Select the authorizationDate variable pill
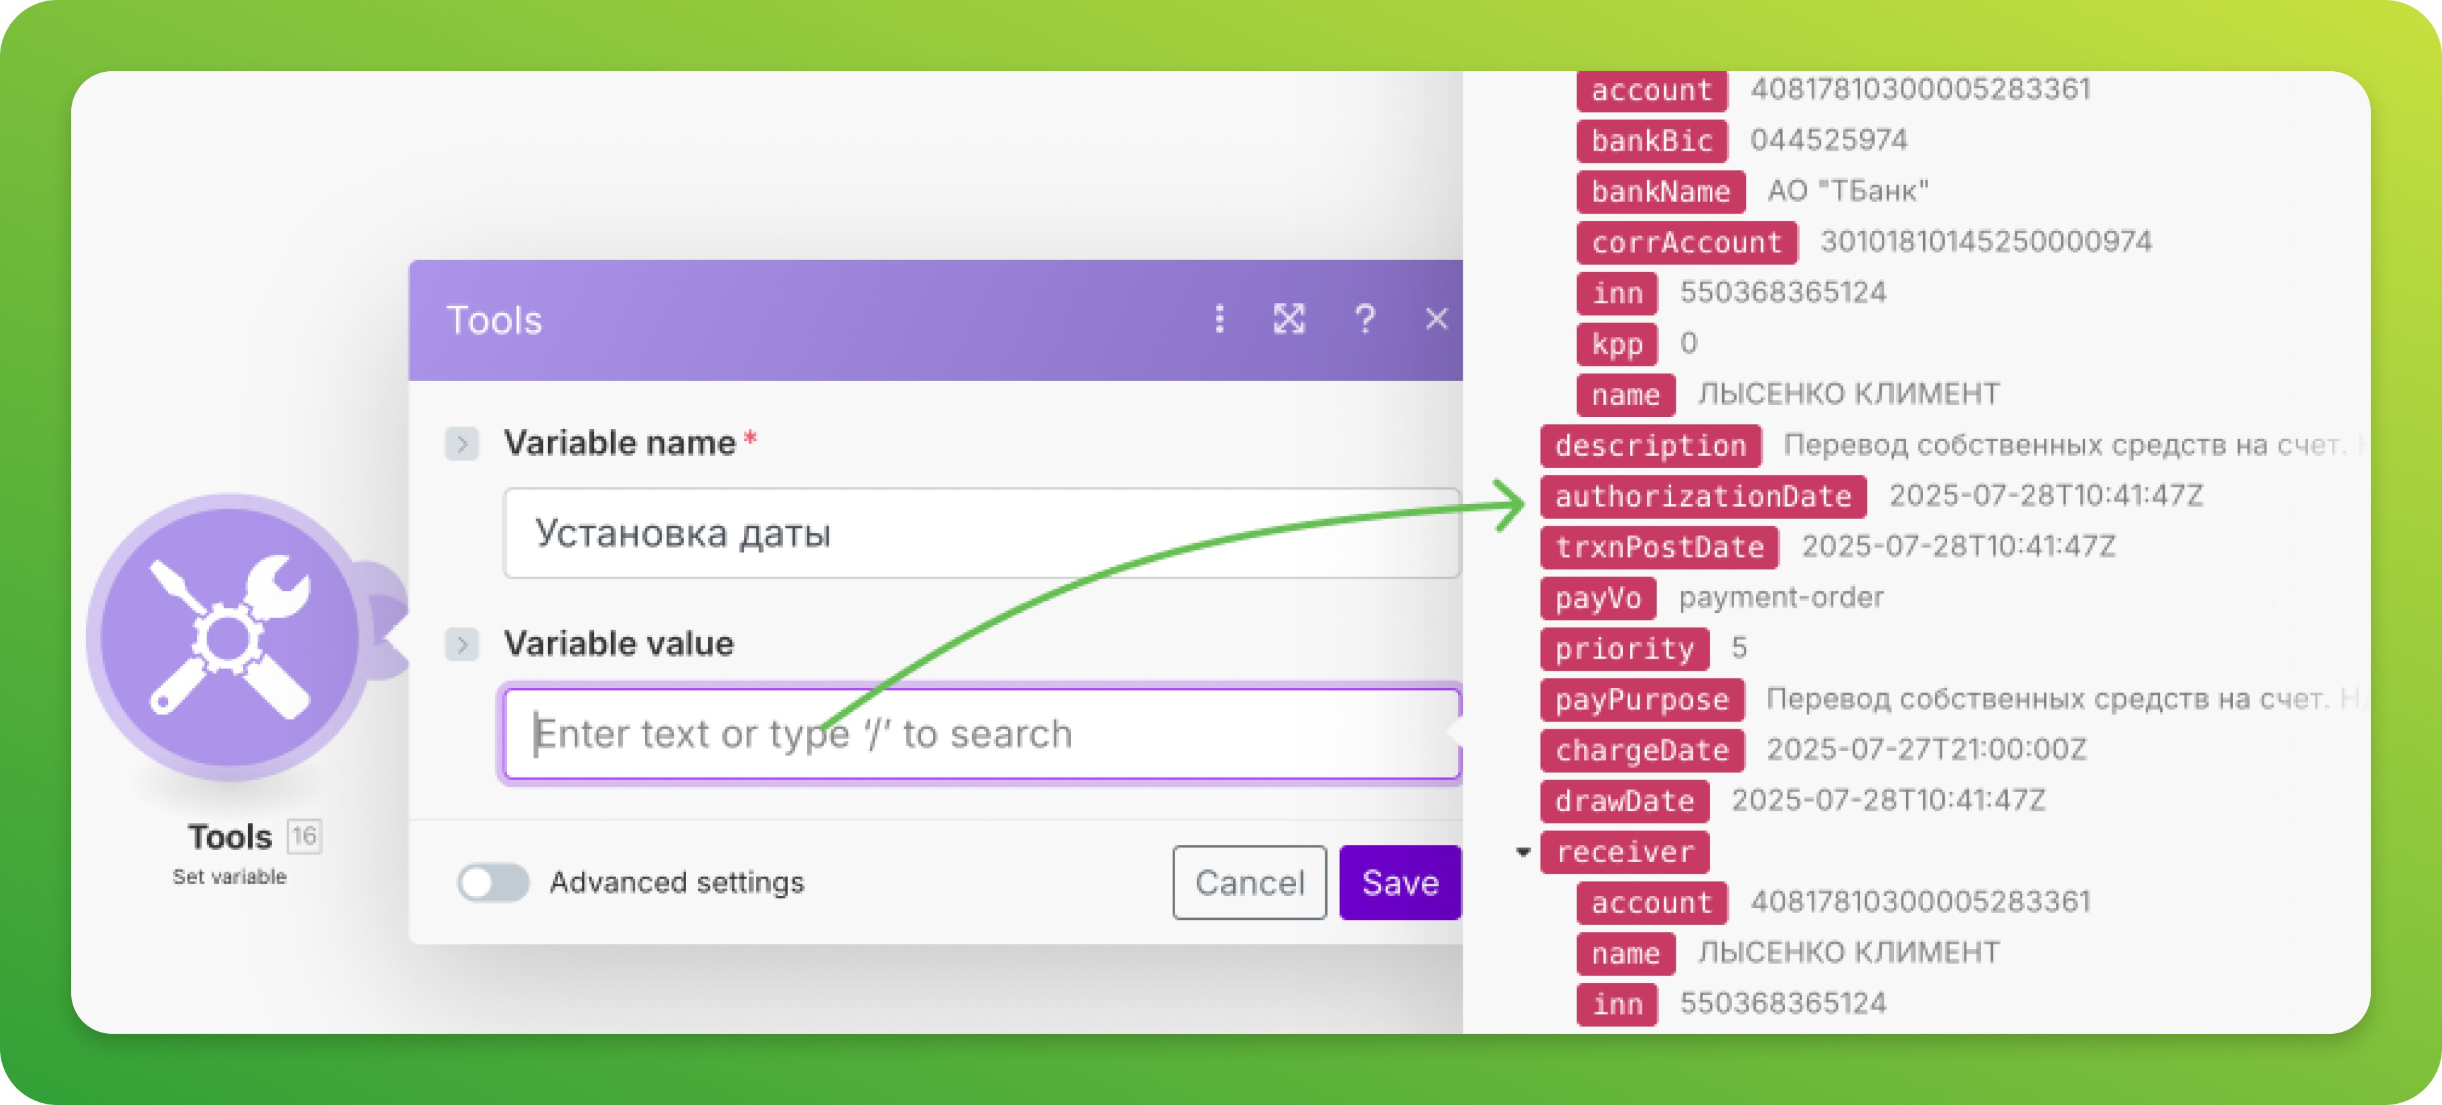This screenshot has width=2442, height=1105. pos(1702,497)
